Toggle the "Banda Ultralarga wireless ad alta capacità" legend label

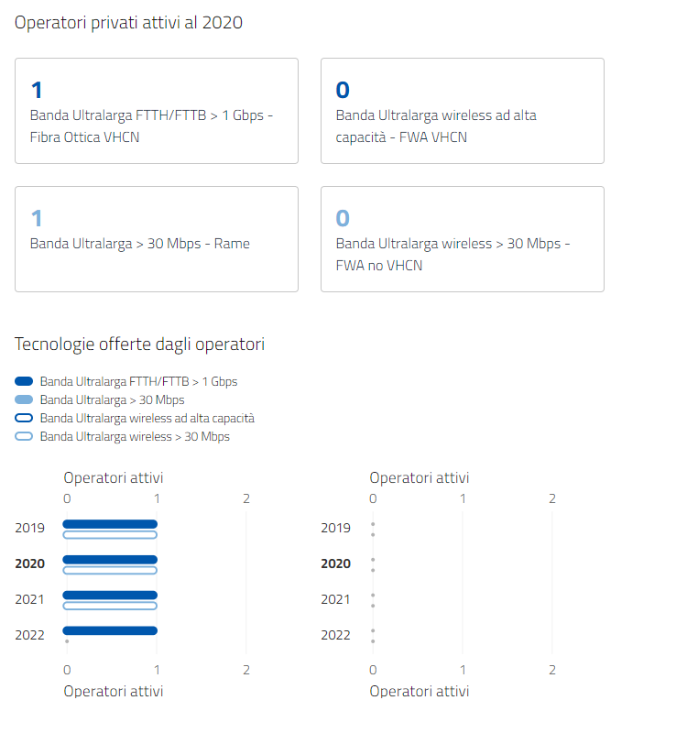147,418
